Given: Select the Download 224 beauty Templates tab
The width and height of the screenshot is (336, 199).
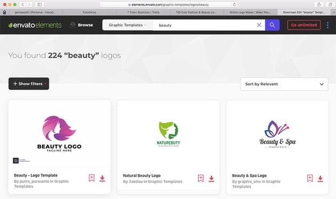Looking at the screenshot, I should (303, 12).
